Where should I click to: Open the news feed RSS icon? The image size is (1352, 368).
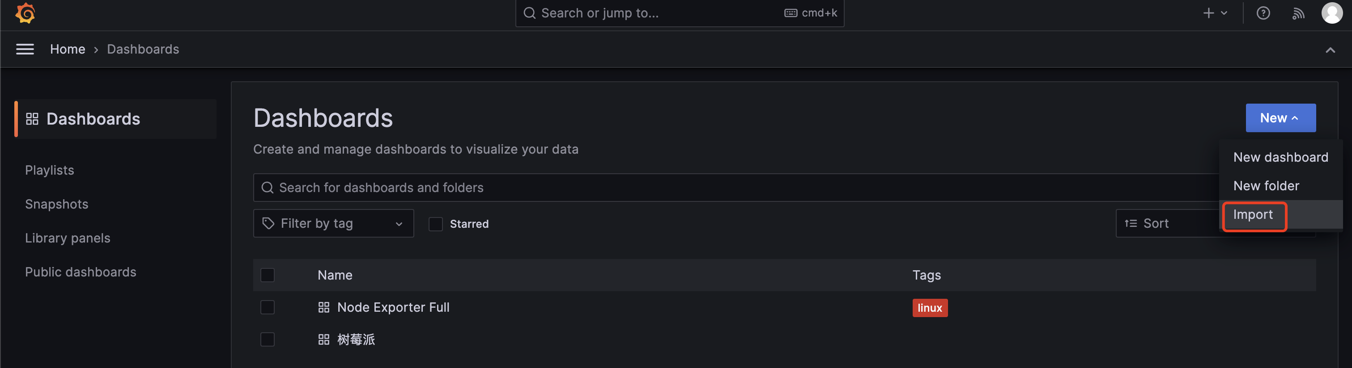point(1297,13)
